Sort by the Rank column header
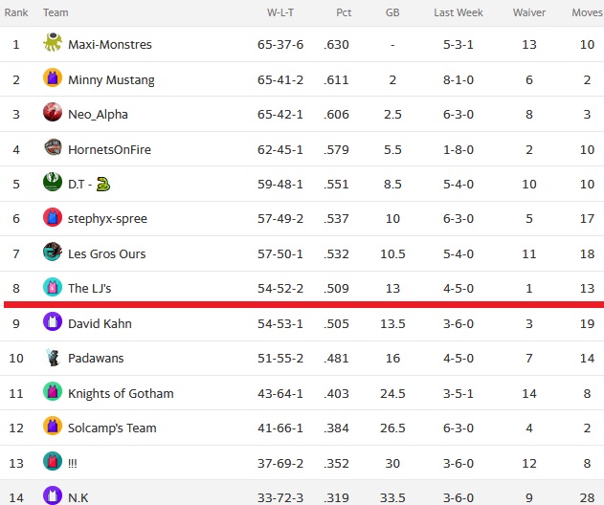 [x=16, y=12]
